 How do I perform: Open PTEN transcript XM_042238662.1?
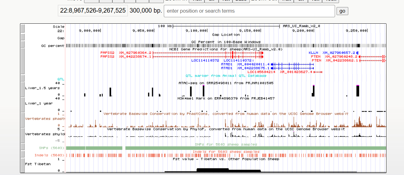pos(342,61)
